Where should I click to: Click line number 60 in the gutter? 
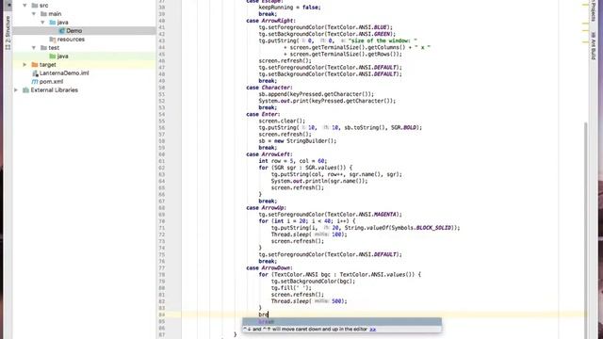coord(161,154)
